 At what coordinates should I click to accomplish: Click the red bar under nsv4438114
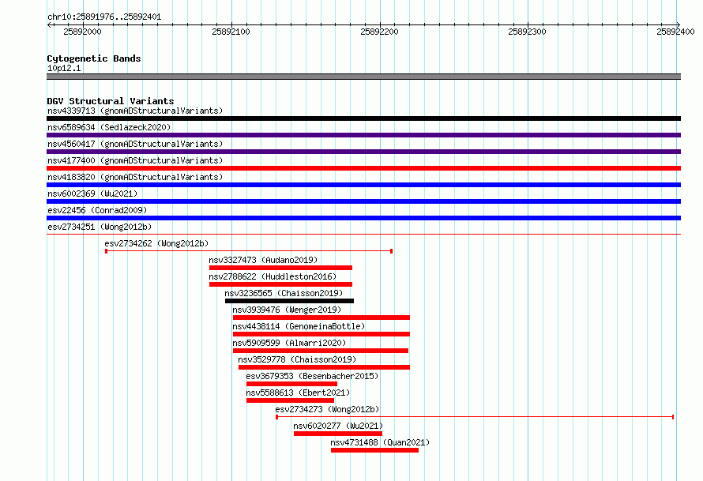coord(321,334)
